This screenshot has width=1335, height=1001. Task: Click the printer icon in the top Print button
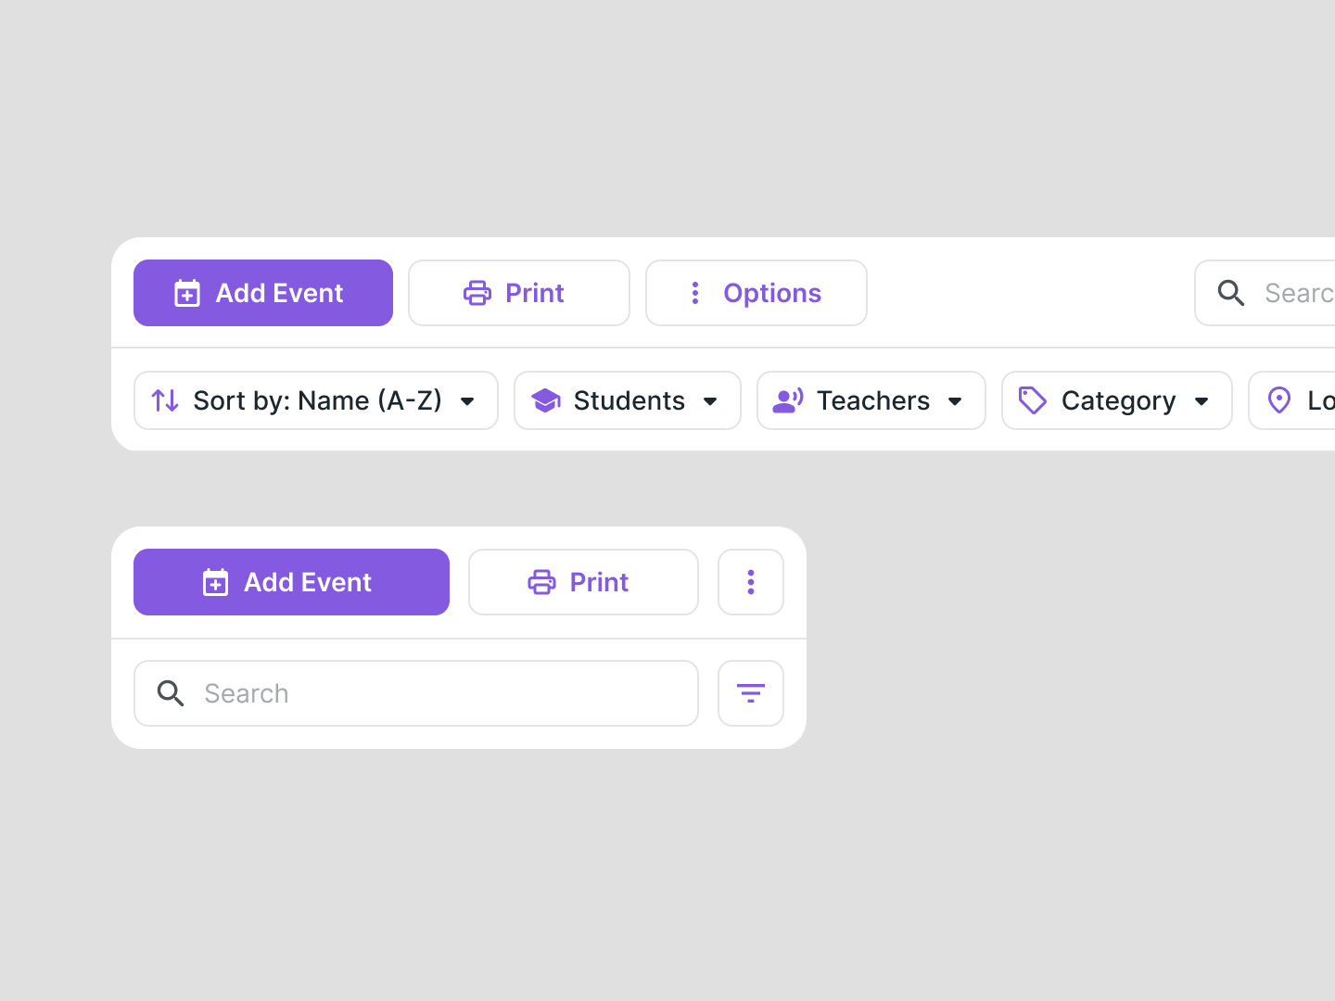(x=477, y=293)
